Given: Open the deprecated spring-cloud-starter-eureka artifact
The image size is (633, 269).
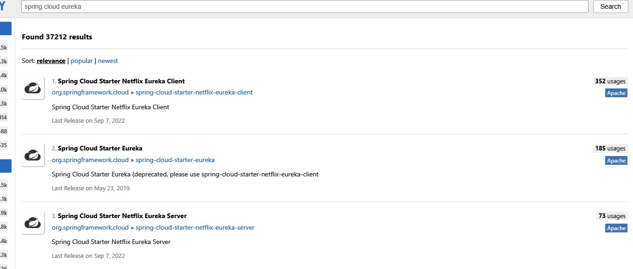Looking at the screenshot, I should click(175, 160).
